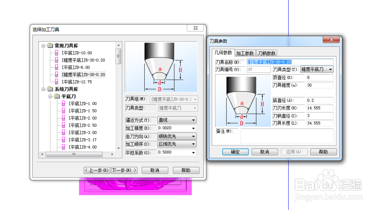This screenshot has height=210, width=384.
Task: Click the 应用(A) button
Action: pyautogui.click(x=294, y=152)
